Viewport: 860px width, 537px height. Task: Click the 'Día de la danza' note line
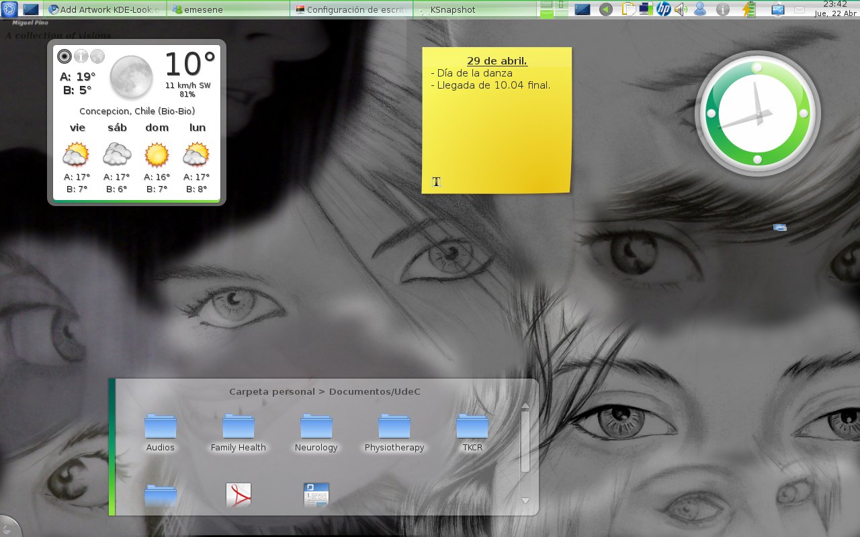472,73
